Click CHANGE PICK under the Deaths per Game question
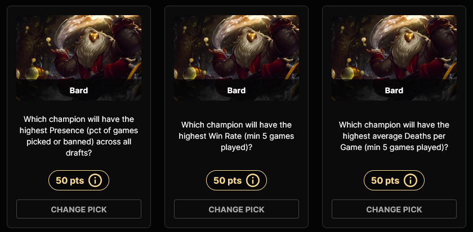This screenshot has width=473, height=232. (x=394, y=209)
